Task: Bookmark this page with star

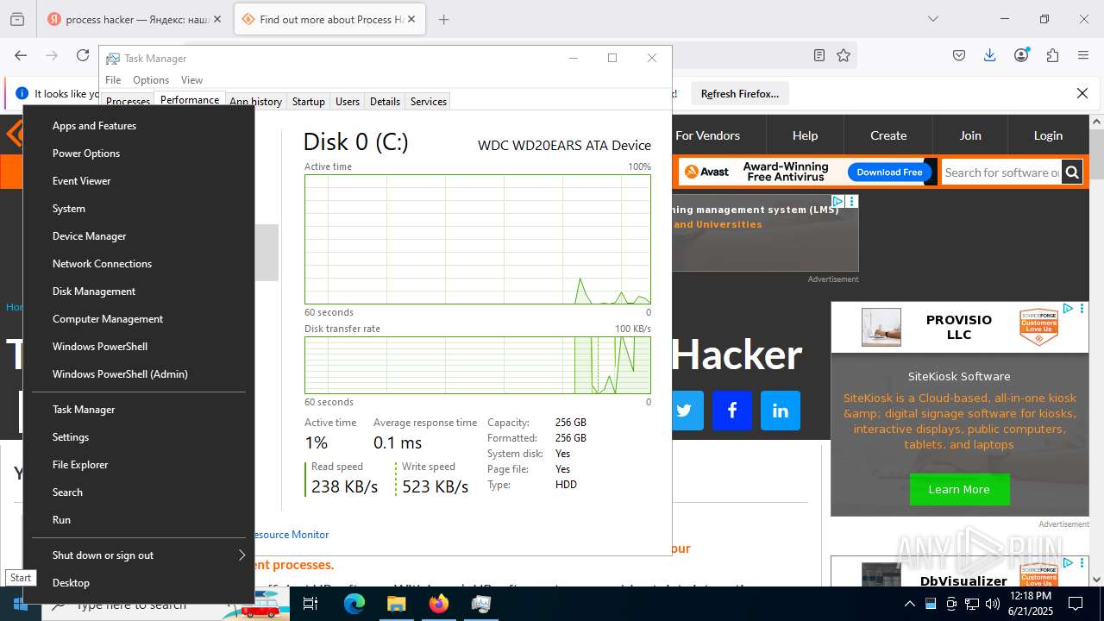Action: click(x=844, y=55)
